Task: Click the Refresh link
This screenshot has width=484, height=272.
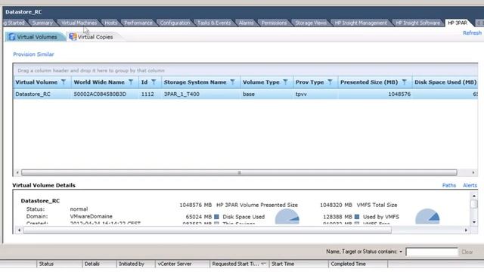Action: (x=472, y=33)
